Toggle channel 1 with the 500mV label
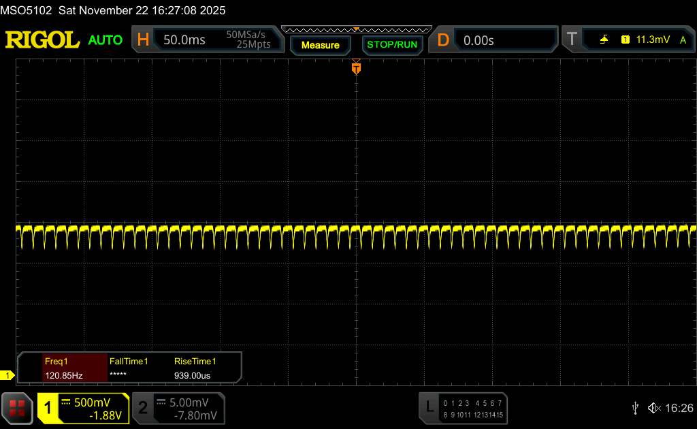 pos(83,408)
